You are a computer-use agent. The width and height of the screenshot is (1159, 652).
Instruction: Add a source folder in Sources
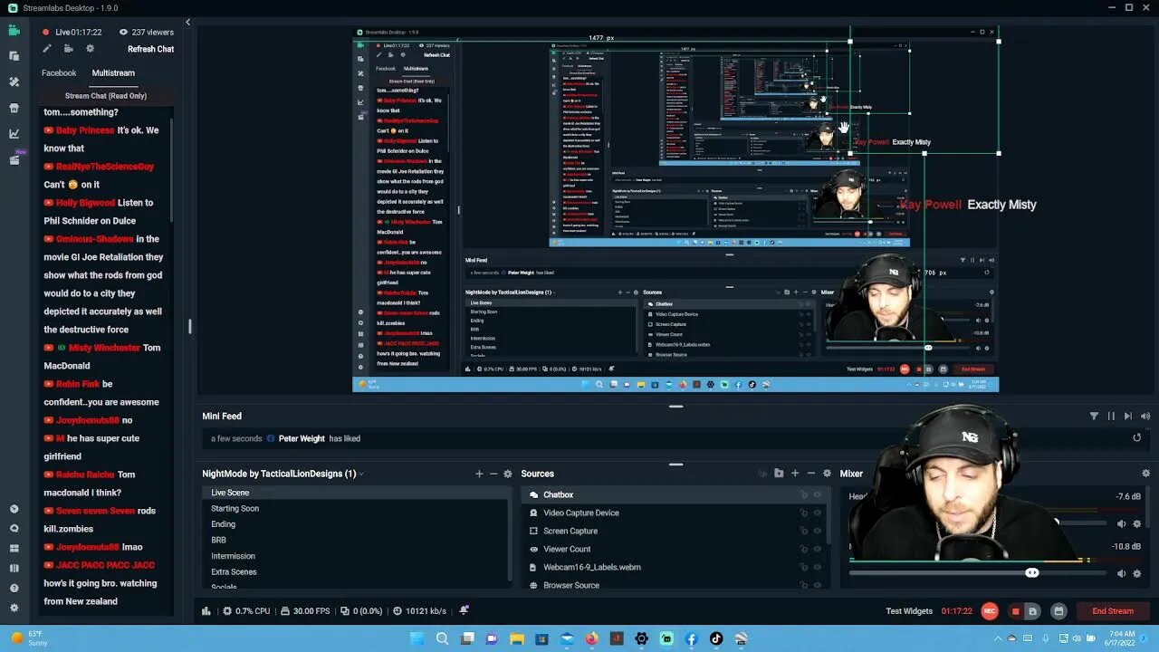coord(779,474)
